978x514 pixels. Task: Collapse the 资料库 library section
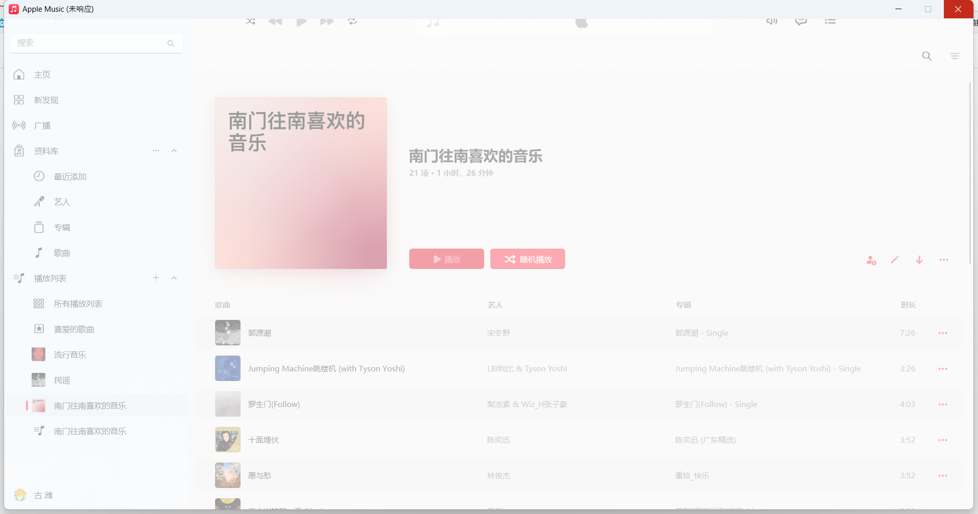pos(174,151)
